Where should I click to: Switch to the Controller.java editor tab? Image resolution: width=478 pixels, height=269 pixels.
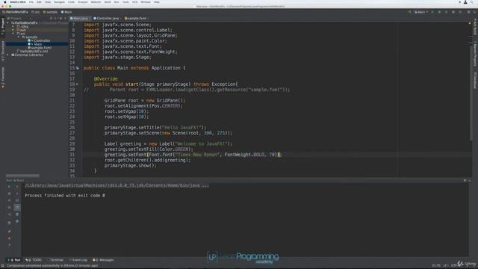107,18
